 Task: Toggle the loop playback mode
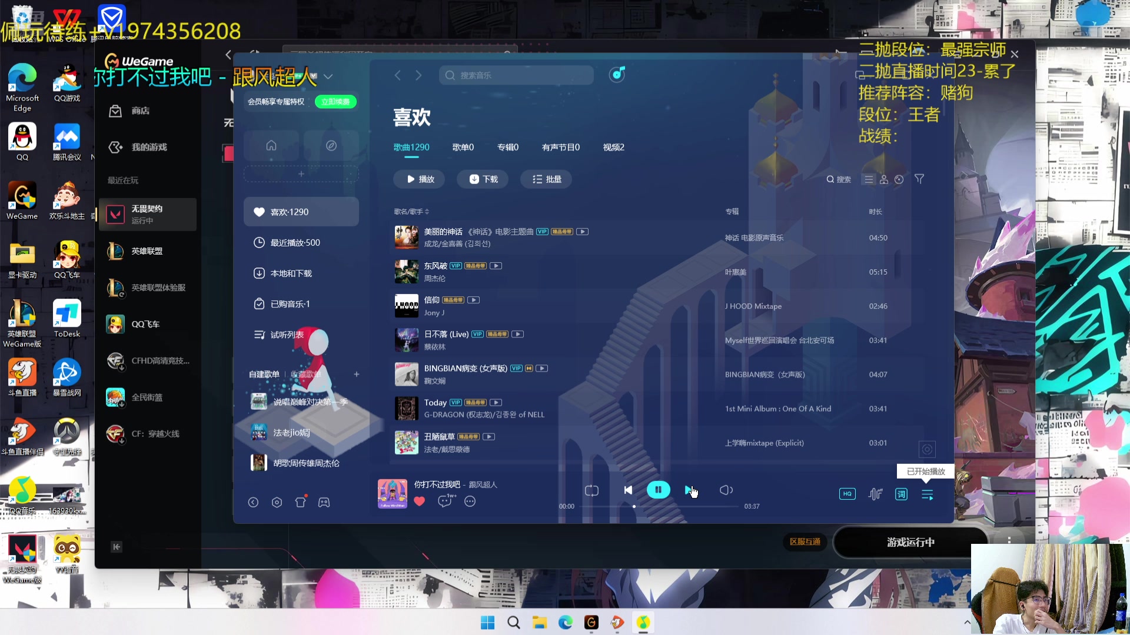click(x=592, y=490)
